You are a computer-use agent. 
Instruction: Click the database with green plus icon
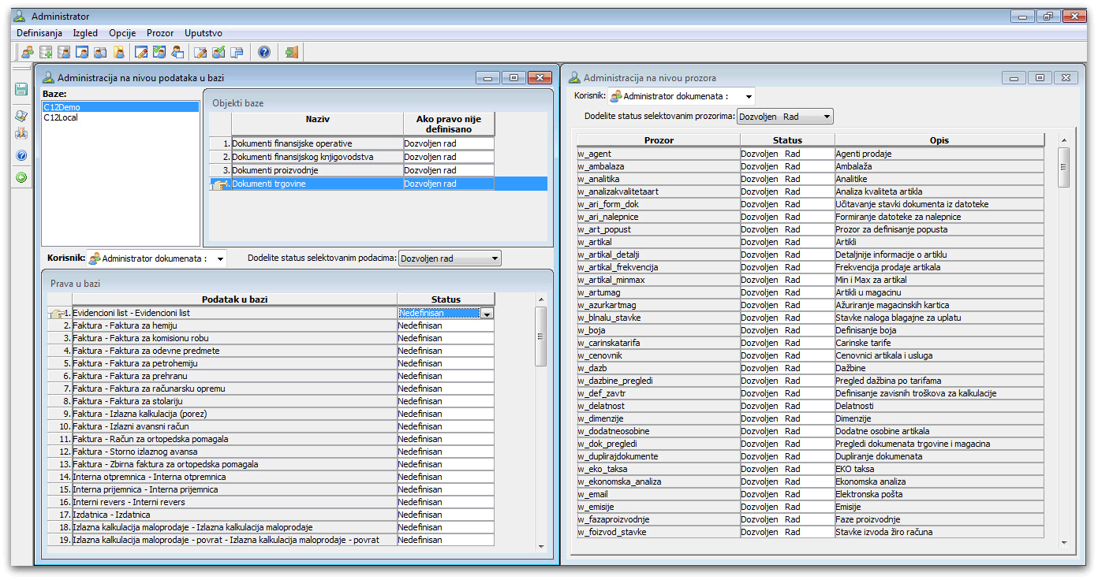[46, 53]
